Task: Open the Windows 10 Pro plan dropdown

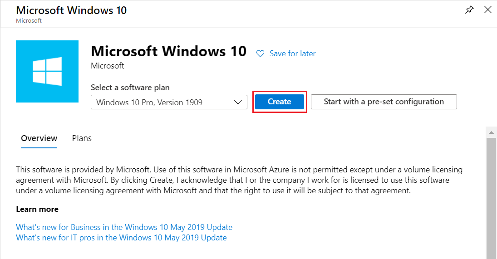Action: tap(169, 102)
